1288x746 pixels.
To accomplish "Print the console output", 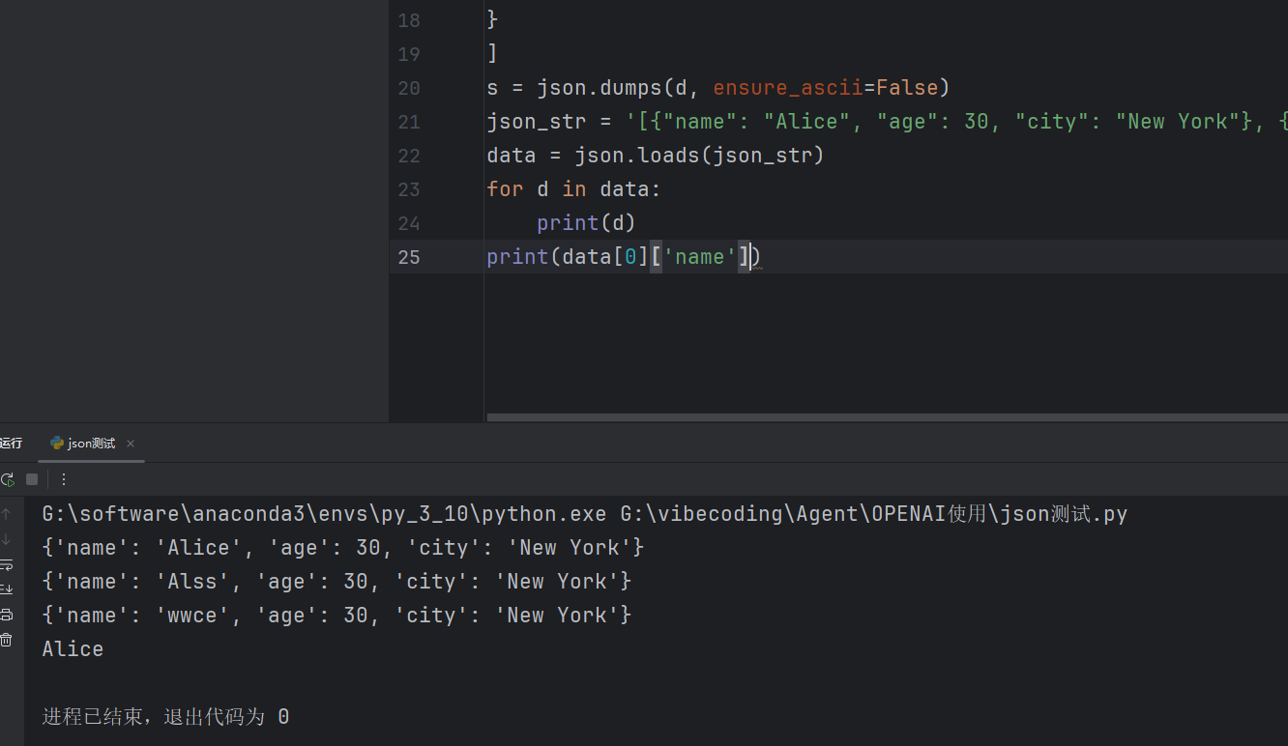I will coord(7,615).
